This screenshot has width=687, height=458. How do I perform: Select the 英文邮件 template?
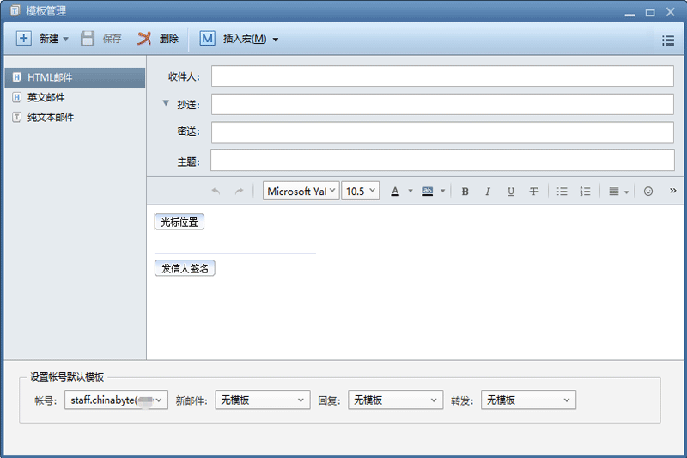[x=46, y=98]
